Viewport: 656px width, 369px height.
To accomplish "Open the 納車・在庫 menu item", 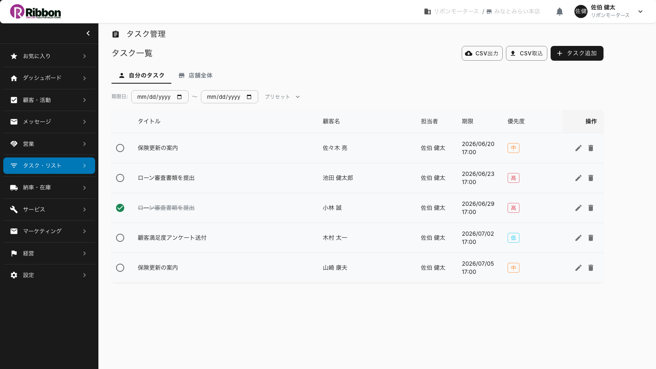I will click(49, 187).
